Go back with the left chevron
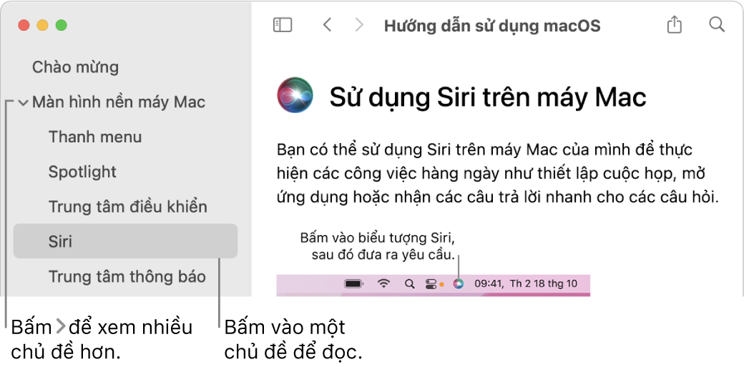Viewport: 744px width, 367px height. click(x=327, y=25)
